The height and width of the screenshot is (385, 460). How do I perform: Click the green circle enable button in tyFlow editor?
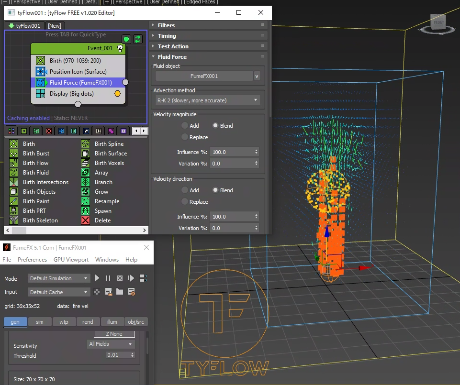(126, 39)
